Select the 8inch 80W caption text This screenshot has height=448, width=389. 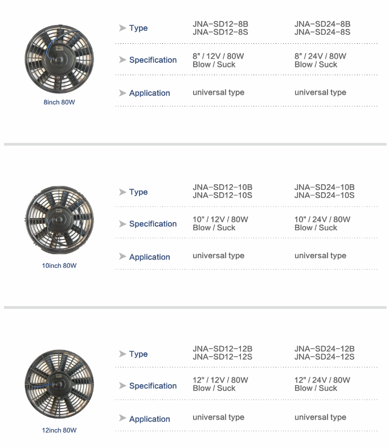tap(59, 102)
